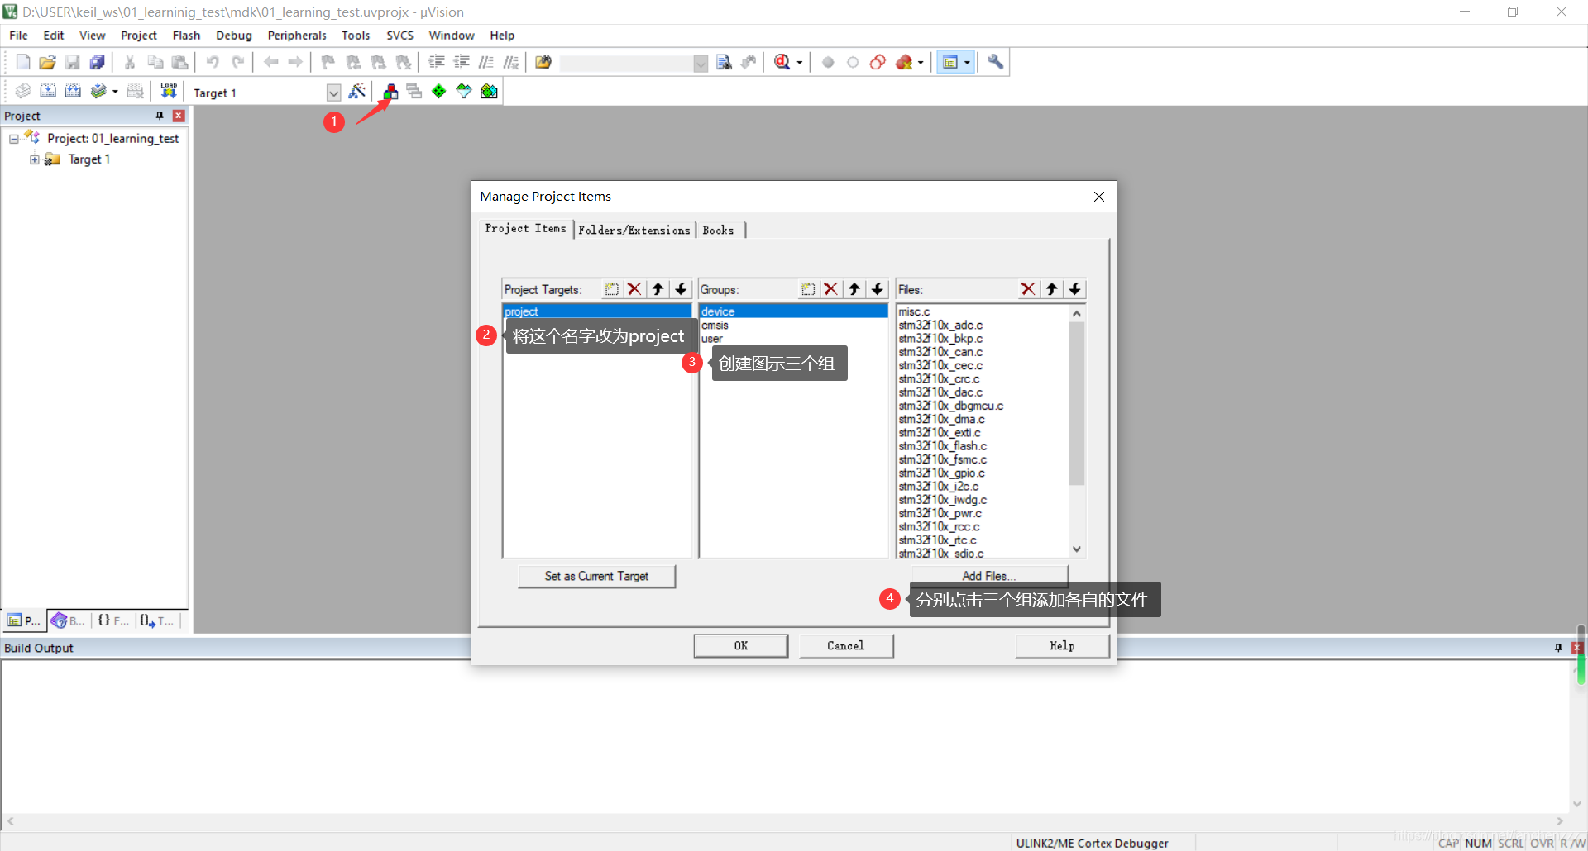Translate current file icon
Viewport: 1588px width, 851px height.
pos(23,91)
